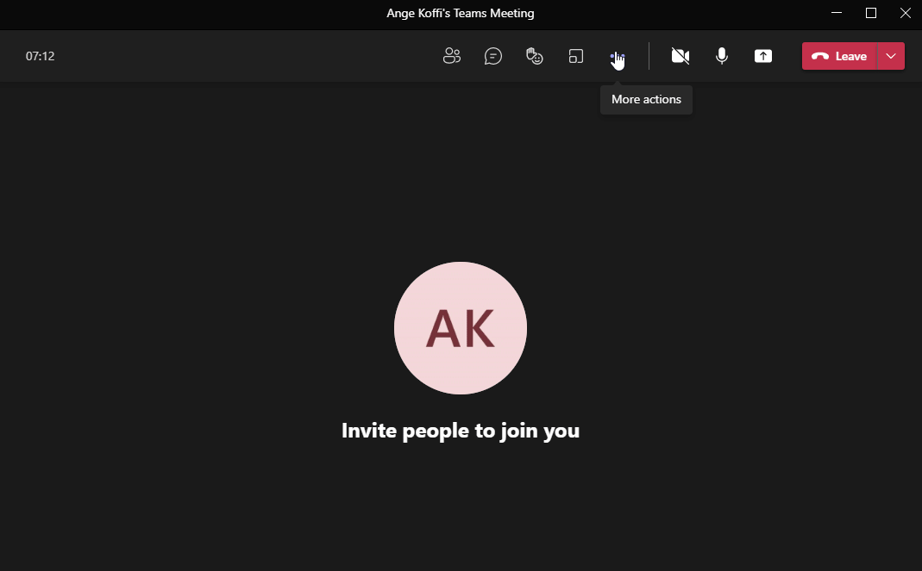Maximize the Teams meeting window
The image size is (922, 571).
871,13
